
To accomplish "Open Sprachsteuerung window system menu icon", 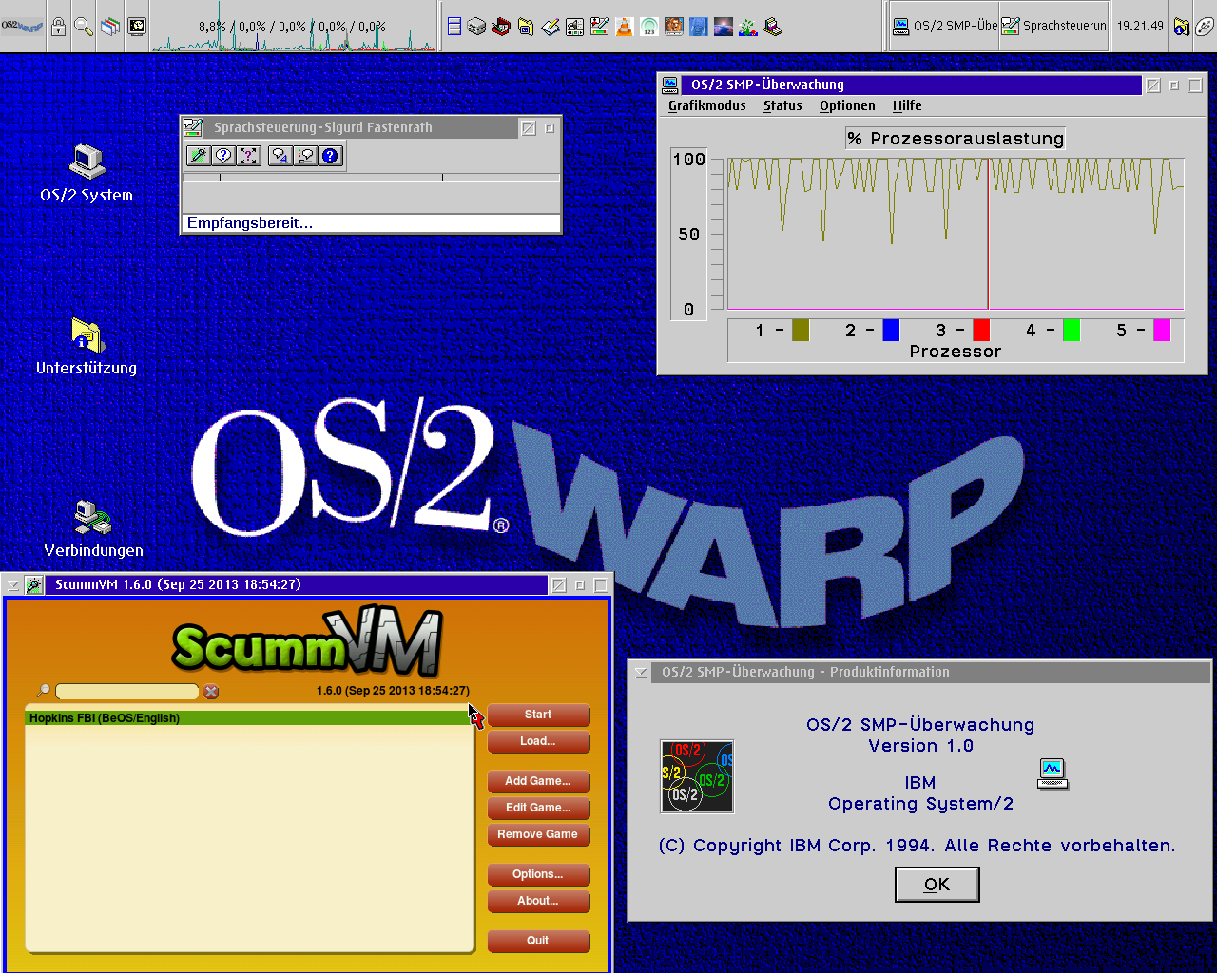I will click(x=193, y=127).
